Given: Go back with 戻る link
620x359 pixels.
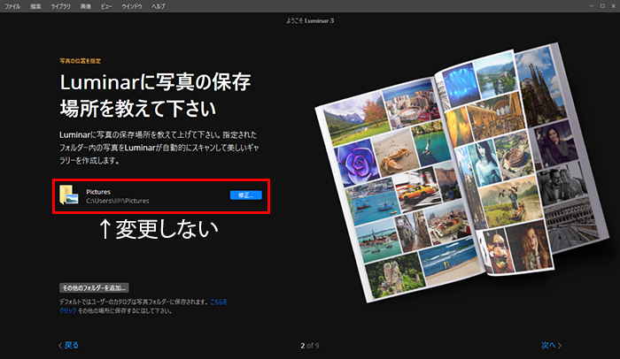Looking at the screenshot, I should click(x=68, y=345).
